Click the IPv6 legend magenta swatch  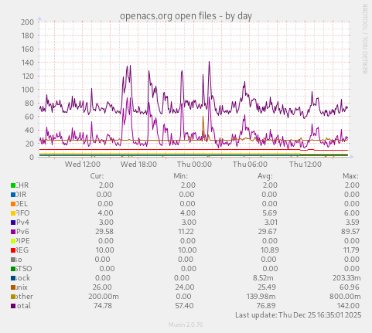pos(13,232)
